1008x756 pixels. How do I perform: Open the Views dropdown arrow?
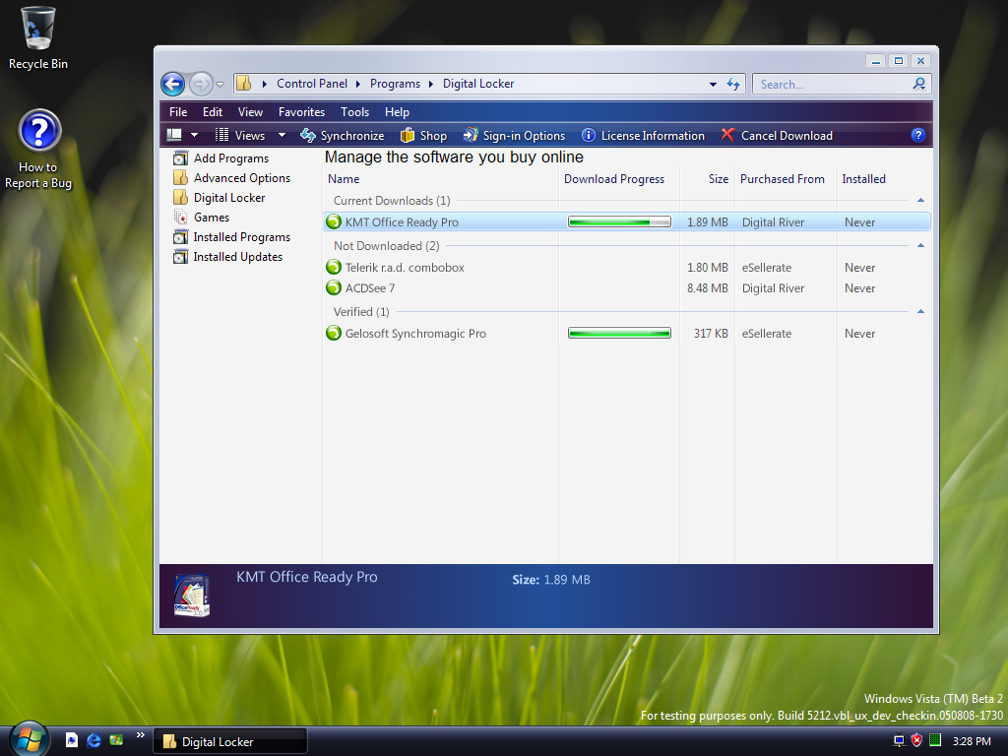click(x=282, y=136)
